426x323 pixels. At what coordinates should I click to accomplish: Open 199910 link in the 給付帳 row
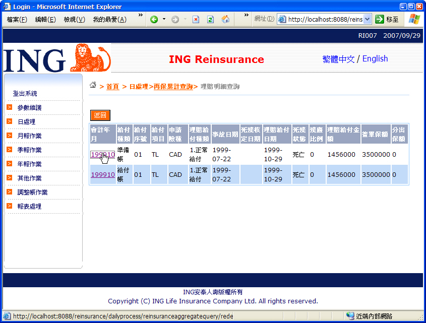(x=103, y=175)
